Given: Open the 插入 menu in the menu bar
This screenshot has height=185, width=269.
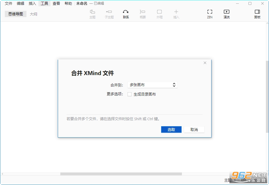Looking at the screenshot, I should [x=32, y=3].
